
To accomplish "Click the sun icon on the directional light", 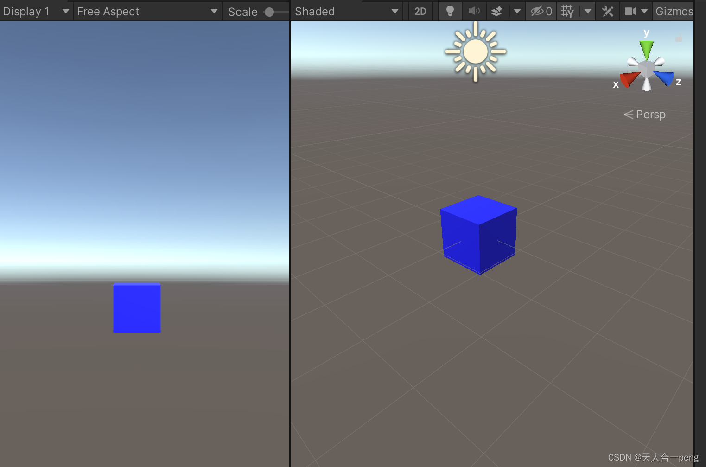I will point(475,52).
